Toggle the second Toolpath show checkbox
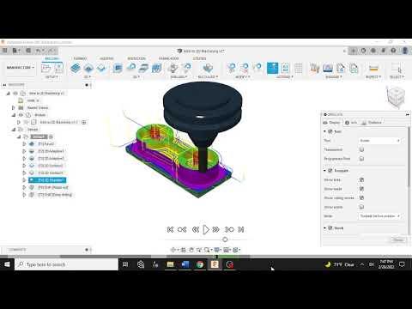412x309 pixels. 361,189
